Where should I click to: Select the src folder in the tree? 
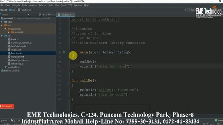coord(9,36)
